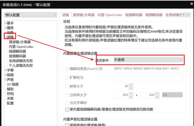Select 3D 视频 in the tree

click(x=13, y=84)
